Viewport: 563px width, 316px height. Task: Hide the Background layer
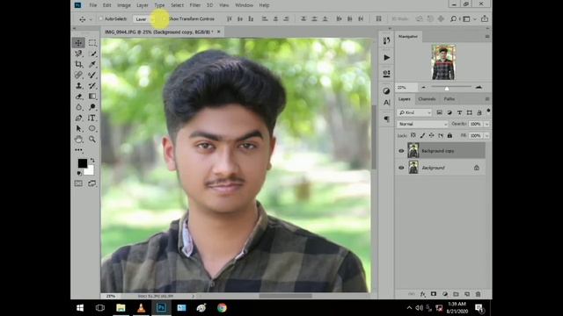click(x=401, y=168)
